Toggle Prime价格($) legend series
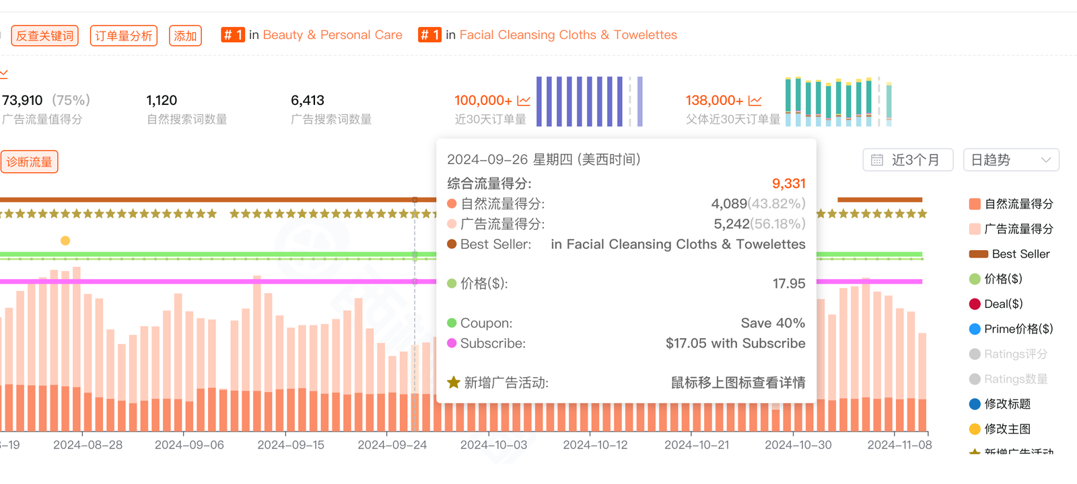1077x484 pixels. click(1011, 329)
